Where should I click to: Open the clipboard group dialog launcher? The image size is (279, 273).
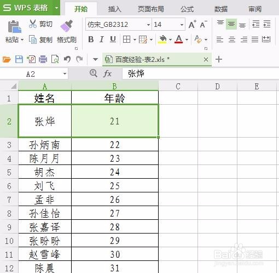click(77, 48)
